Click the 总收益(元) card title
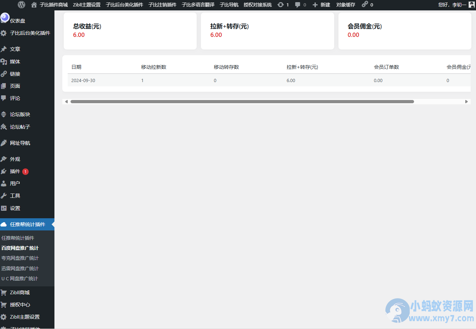 click(x=87, y=26)
